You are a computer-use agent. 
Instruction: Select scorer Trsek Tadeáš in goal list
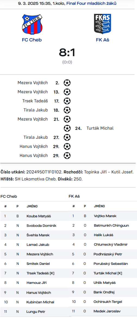(x=35, y=101)
